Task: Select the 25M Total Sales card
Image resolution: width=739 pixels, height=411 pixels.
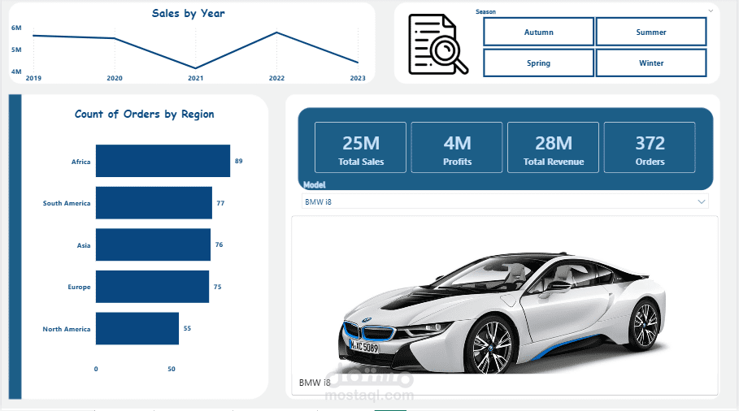Action: (x=360, y=148)
